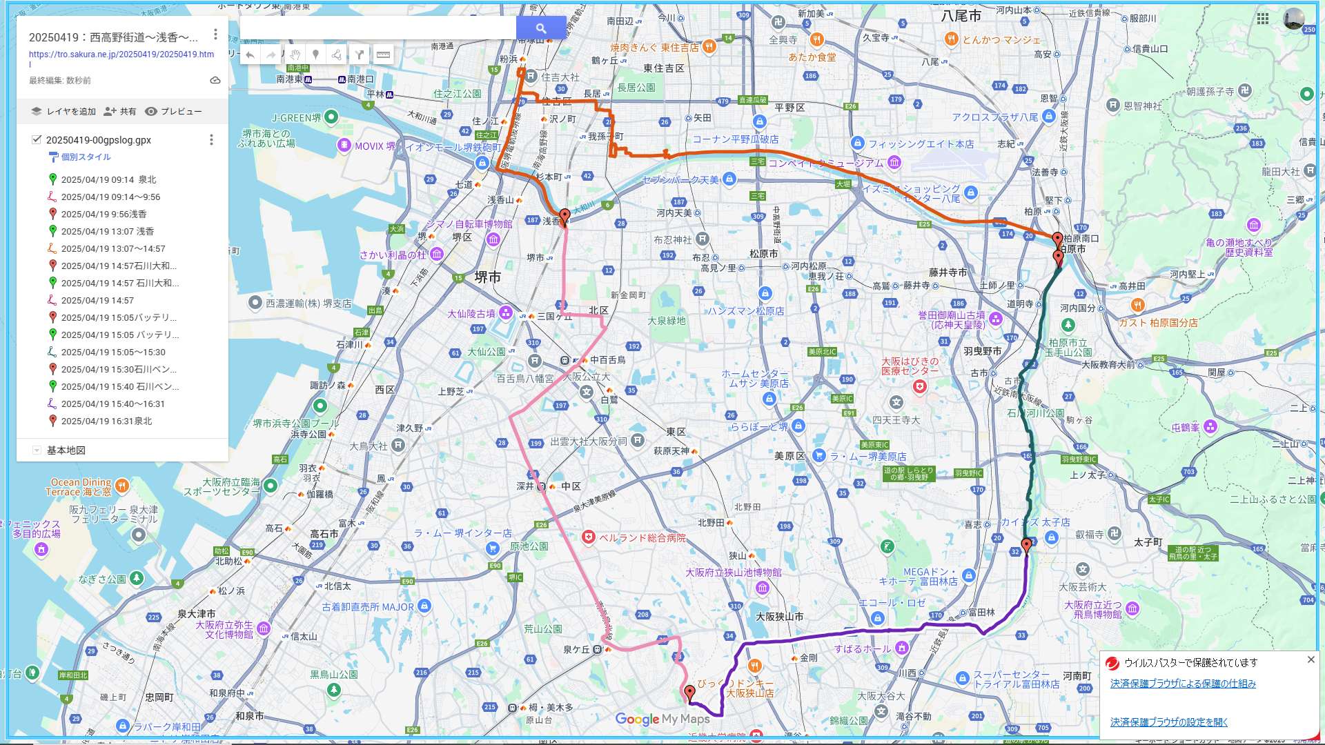This screenshot has height=745, width=1325.
Task: Click the red pin at the purple route's north end
Action: coord(1026,546)
